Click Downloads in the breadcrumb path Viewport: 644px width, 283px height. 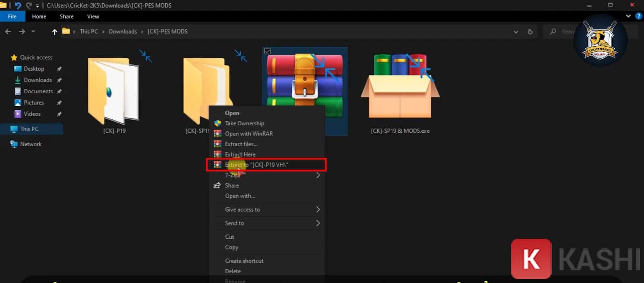123,31
